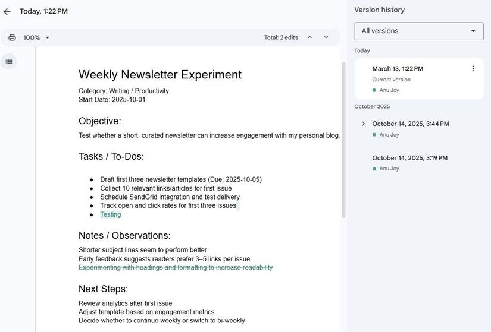
Task: Select the October 14, 2025, 3:44 PM version
Action: (x=411, y=124)
